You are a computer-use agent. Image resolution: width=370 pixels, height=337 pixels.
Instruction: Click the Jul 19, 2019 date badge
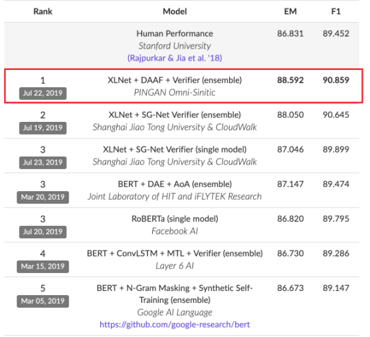(x=43, y=128)
